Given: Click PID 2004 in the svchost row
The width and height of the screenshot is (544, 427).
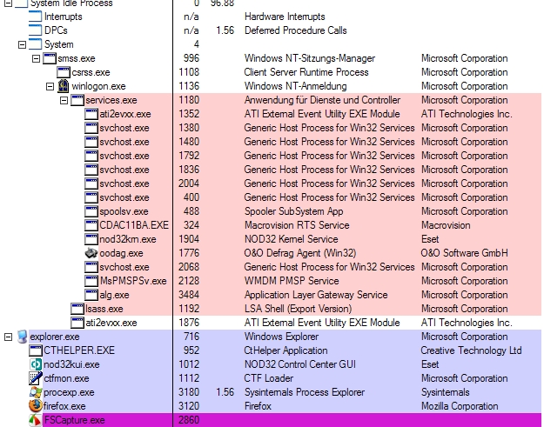Looking at the screenshot, I should (189, 183).
